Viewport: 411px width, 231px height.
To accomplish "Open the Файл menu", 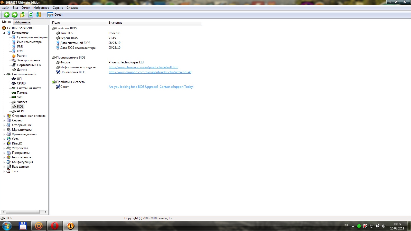I will 5,8.
